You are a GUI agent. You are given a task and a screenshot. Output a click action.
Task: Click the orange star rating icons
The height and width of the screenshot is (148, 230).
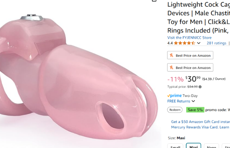pyautogui.click(x=185, y=43)
